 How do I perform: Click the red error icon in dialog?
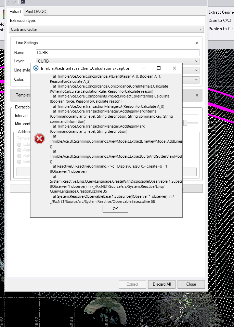point(39,139)
